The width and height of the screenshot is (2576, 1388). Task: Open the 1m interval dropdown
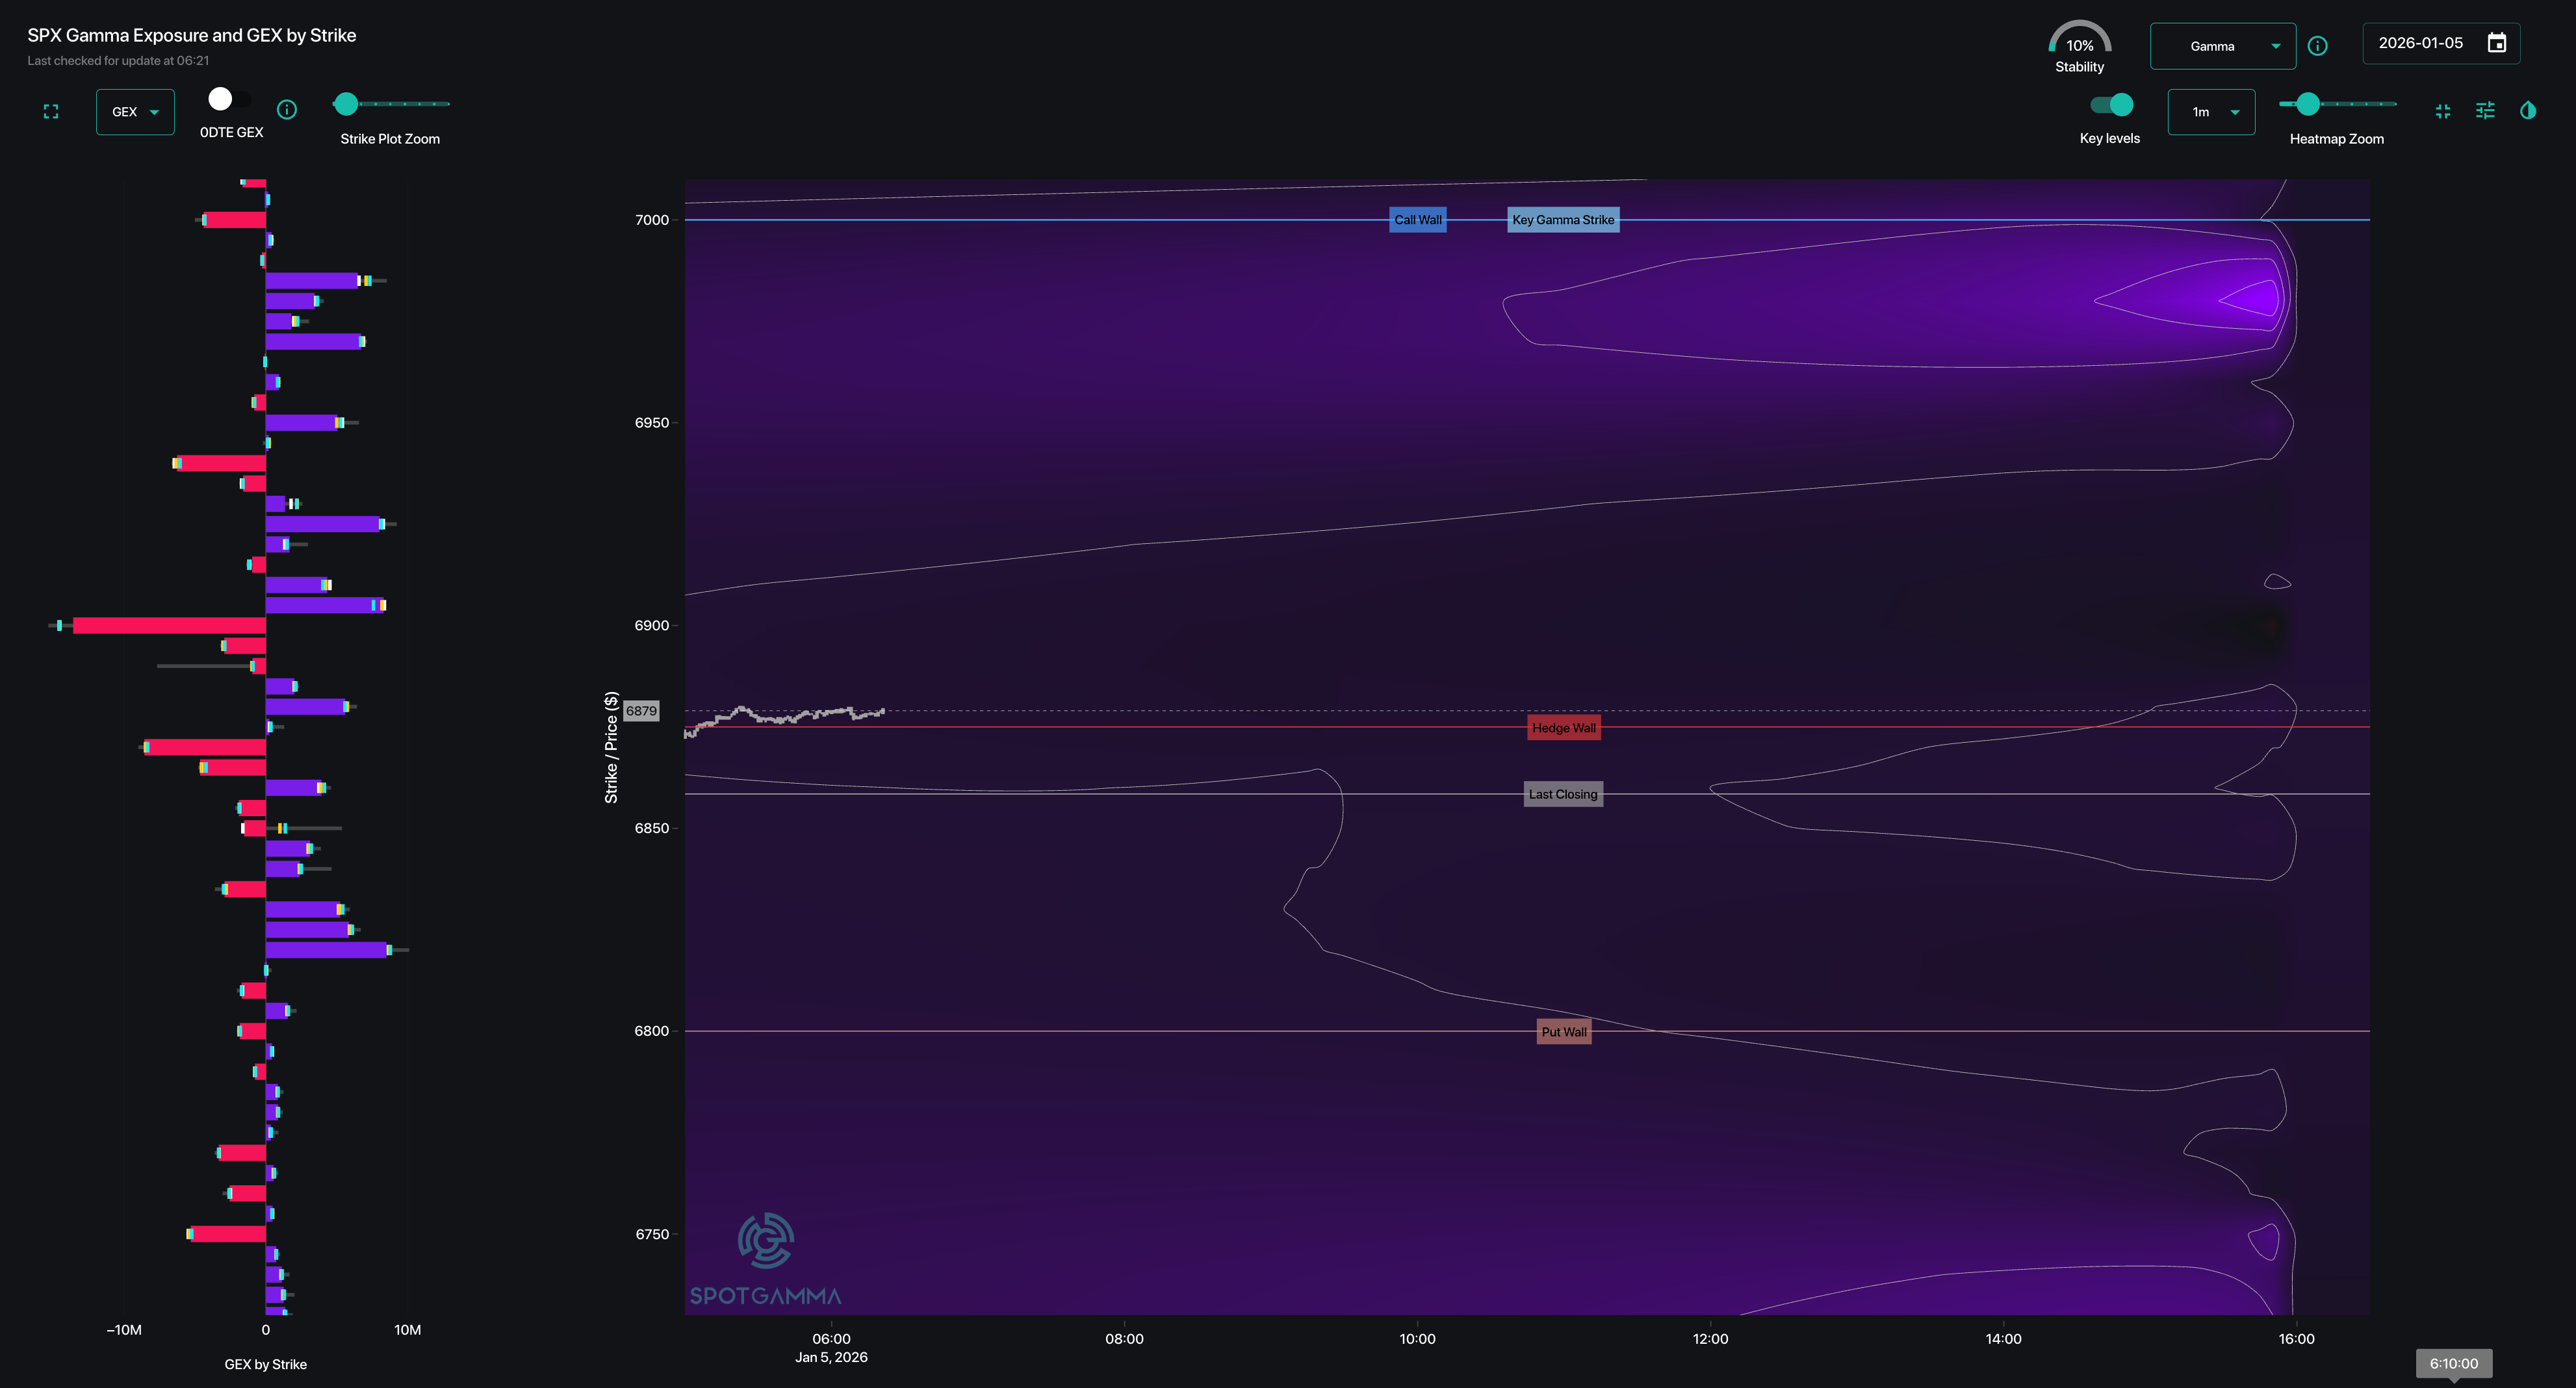pos(2211,112)
